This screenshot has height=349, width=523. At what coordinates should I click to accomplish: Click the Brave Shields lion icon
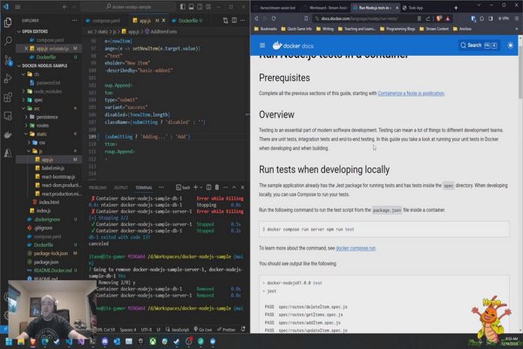(439, 18)
